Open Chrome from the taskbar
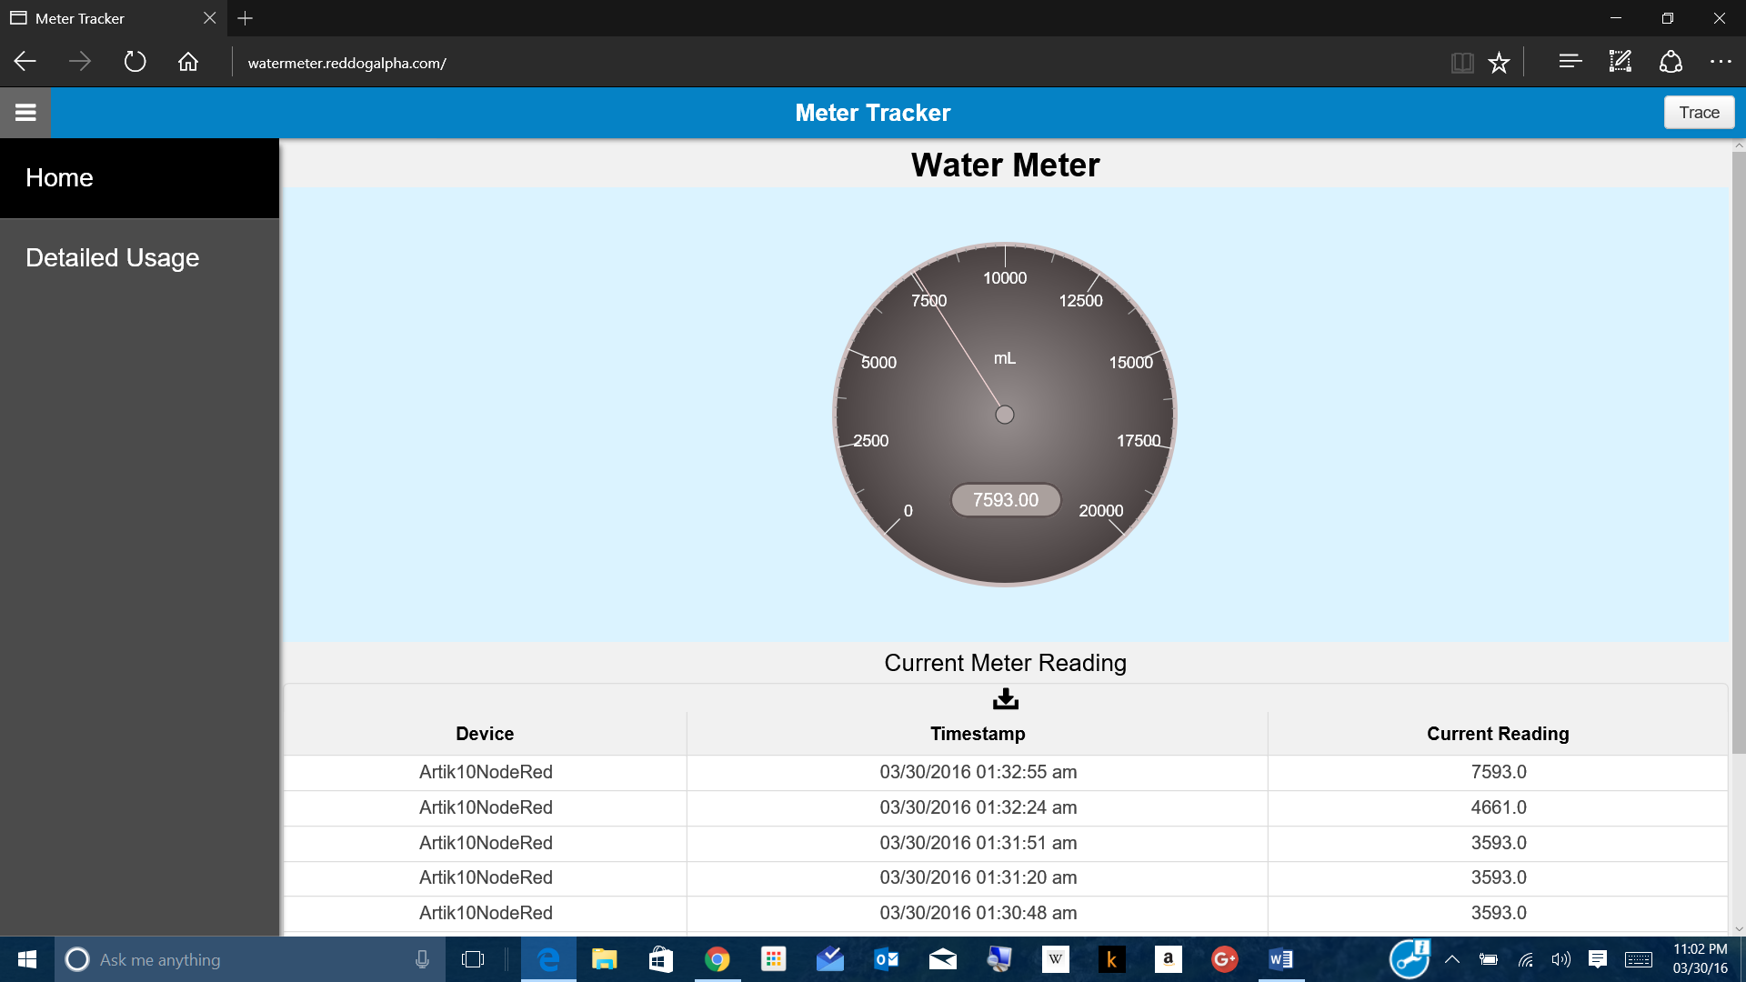Screen dimensions: 1746x982 (717, 959)
